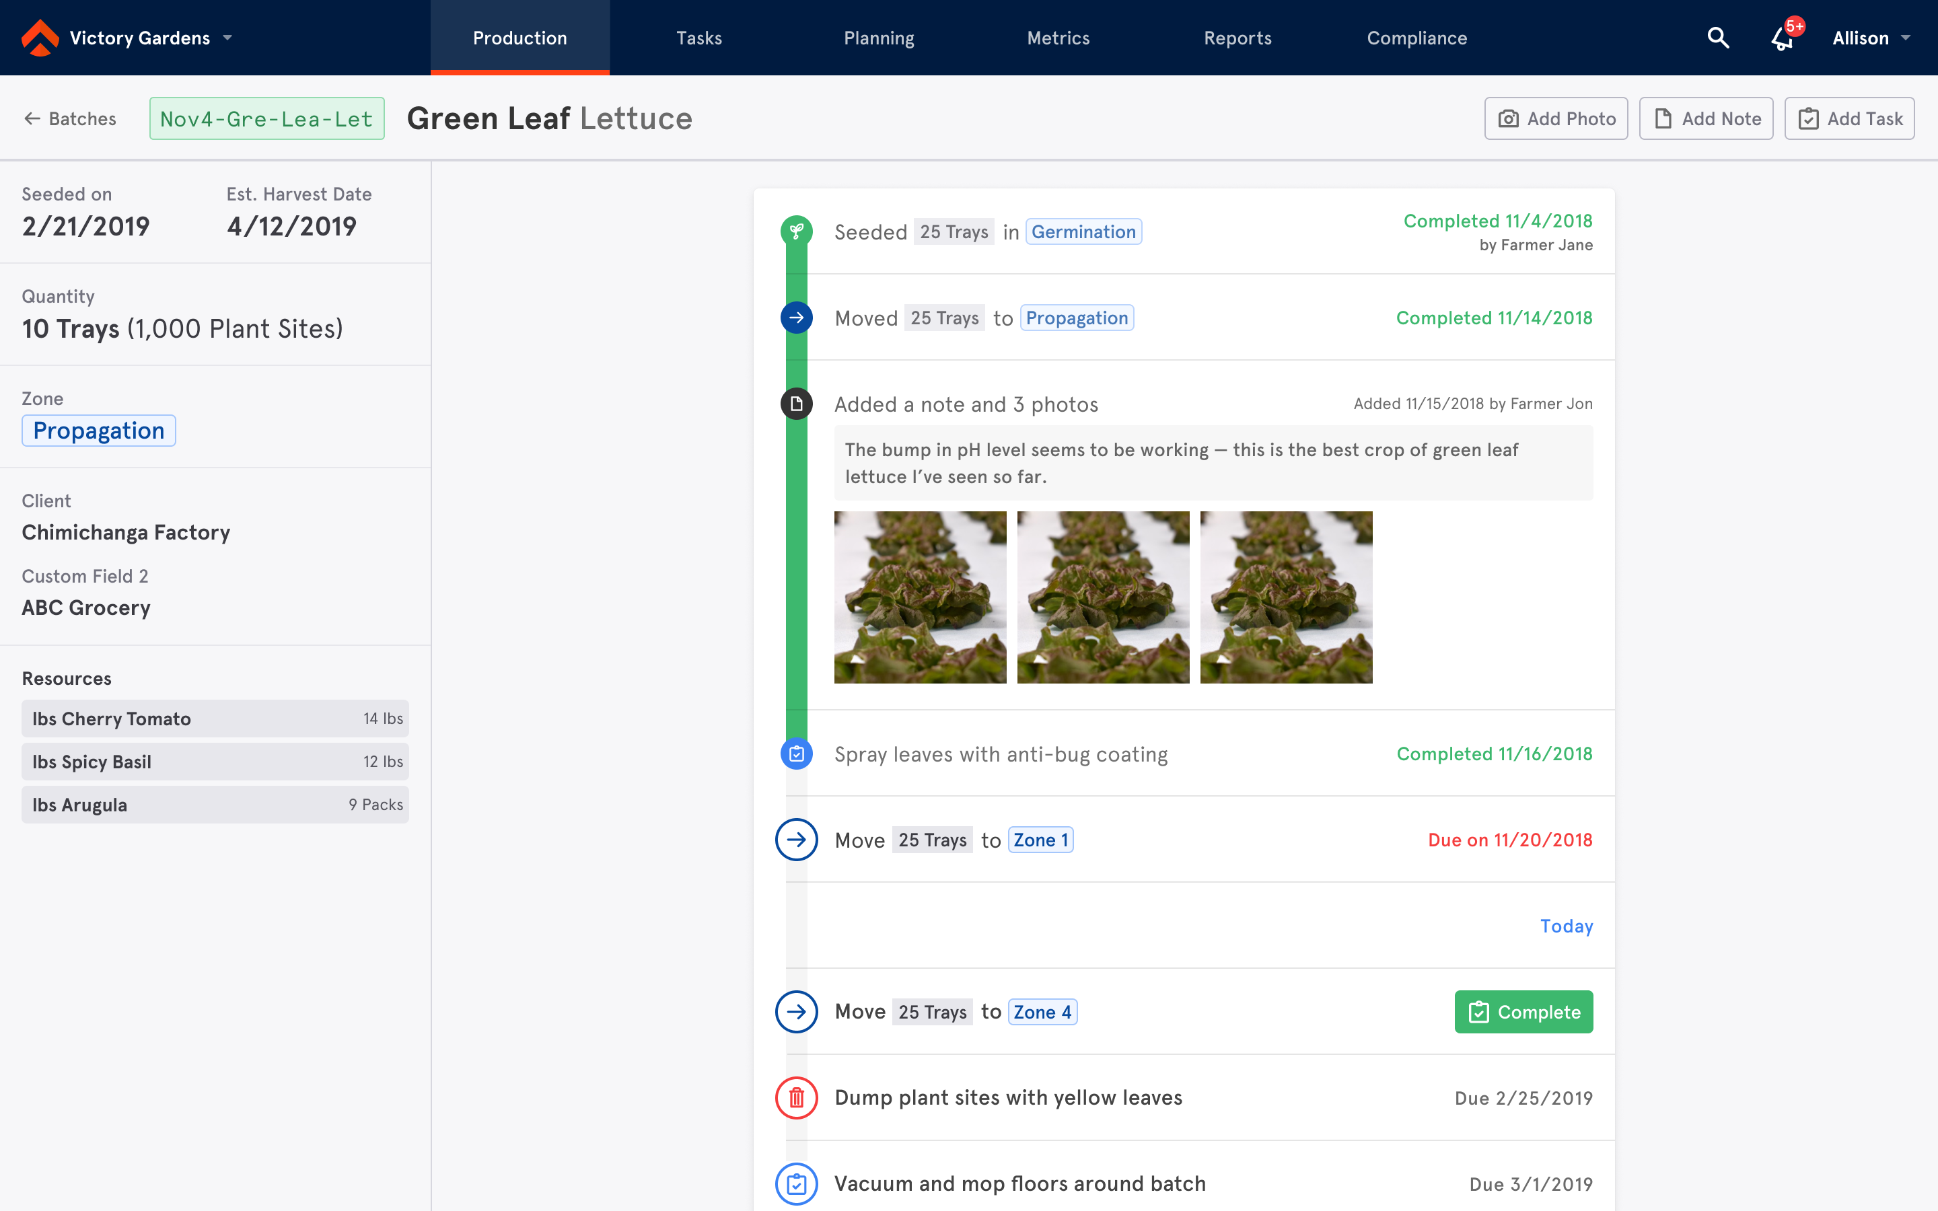Open the search magnifier icon
Screen dimensions: 1938x1211
click(1718, 38)
